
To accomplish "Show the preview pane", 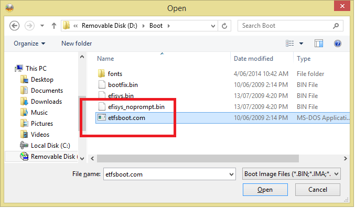I will (318, 43).
